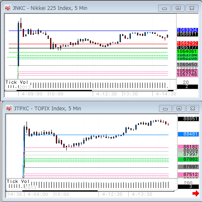Image resolution: width=202 pixels, height=202 pixels.
Task: Select the light green 87997 price label
Action: (x=188, y=154)
